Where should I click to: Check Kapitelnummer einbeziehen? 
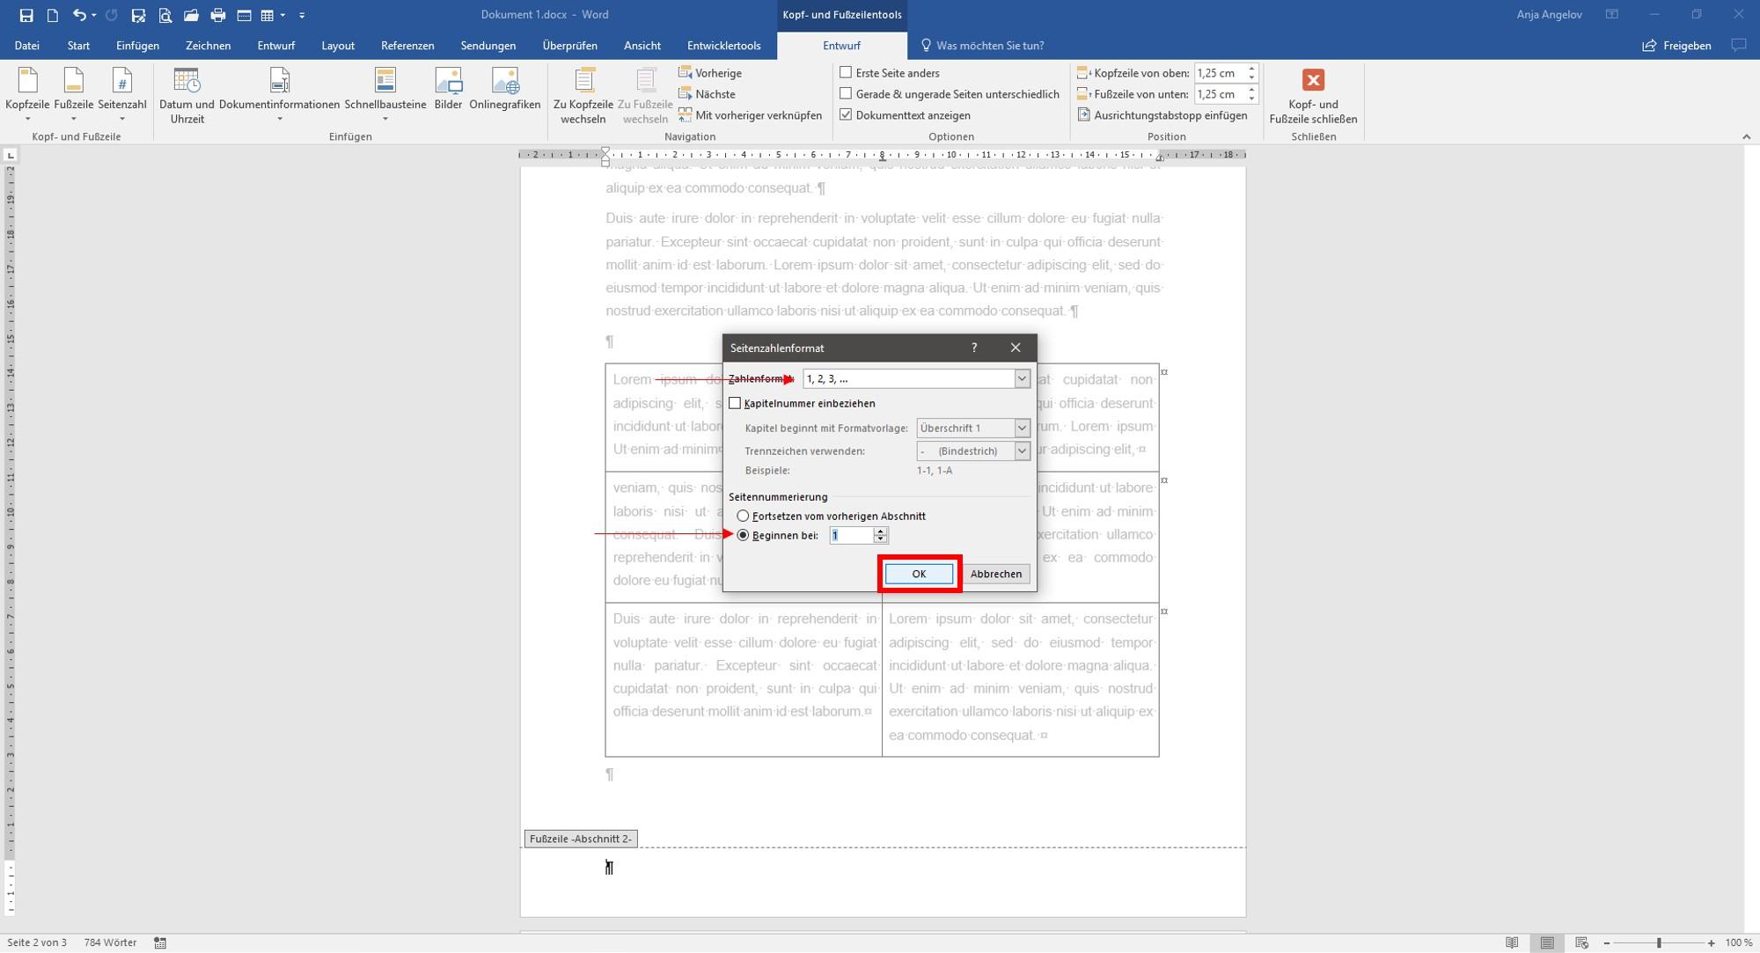(x=735, y=403)
